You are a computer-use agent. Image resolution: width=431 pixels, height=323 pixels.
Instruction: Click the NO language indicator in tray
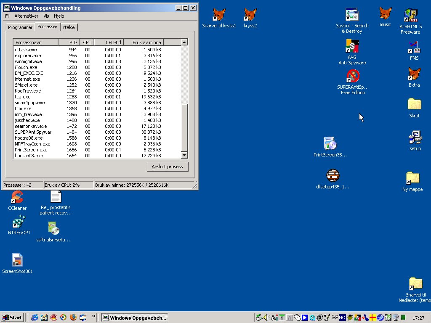[342, 318]
